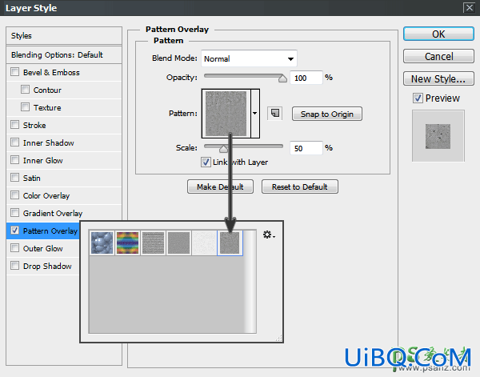Select the Color Overlay style entry

(46, 195)
